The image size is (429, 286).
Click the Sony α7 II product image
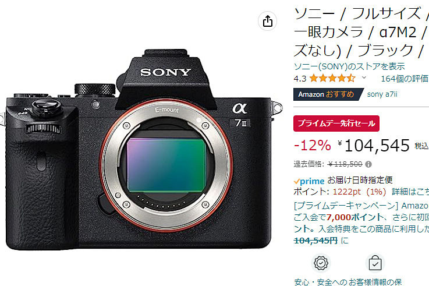pos(141,149)
